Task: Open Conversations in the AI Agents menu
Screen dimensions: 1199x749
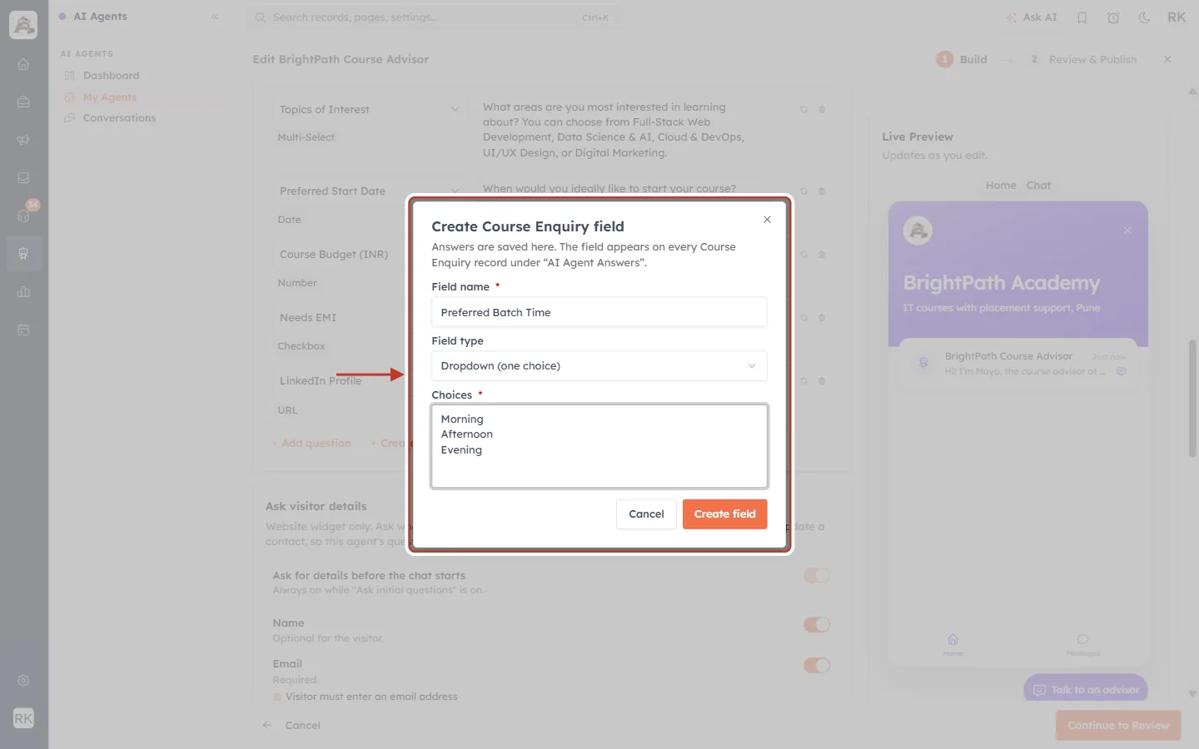Action: pos(119,118)
